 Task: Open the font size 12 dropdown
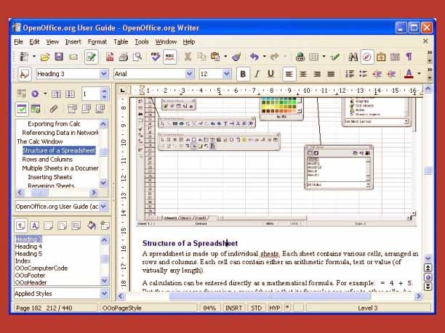[x=225, y=74]
